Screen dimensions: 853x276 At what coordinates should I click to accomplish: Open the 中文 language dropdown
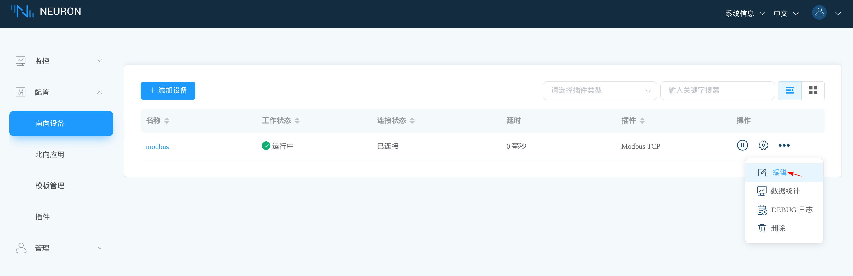click(x=786, y=14)
